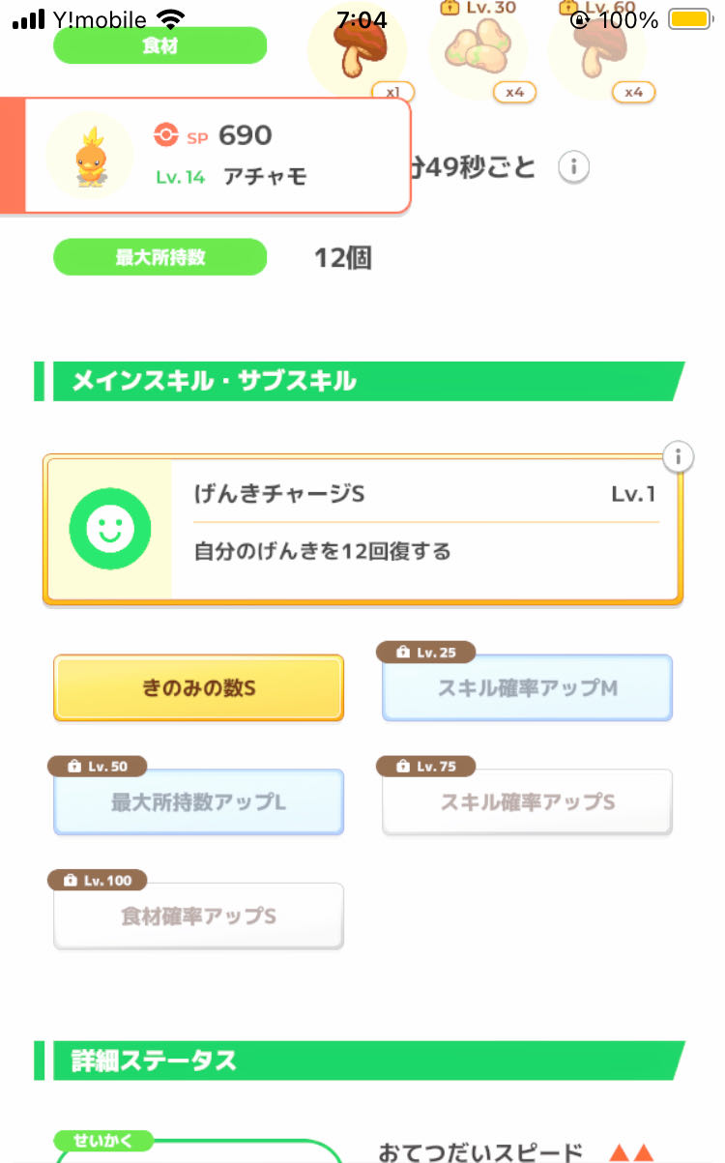Tap the battery icon in status bar
725x1163 pixels.
[690, 19]
